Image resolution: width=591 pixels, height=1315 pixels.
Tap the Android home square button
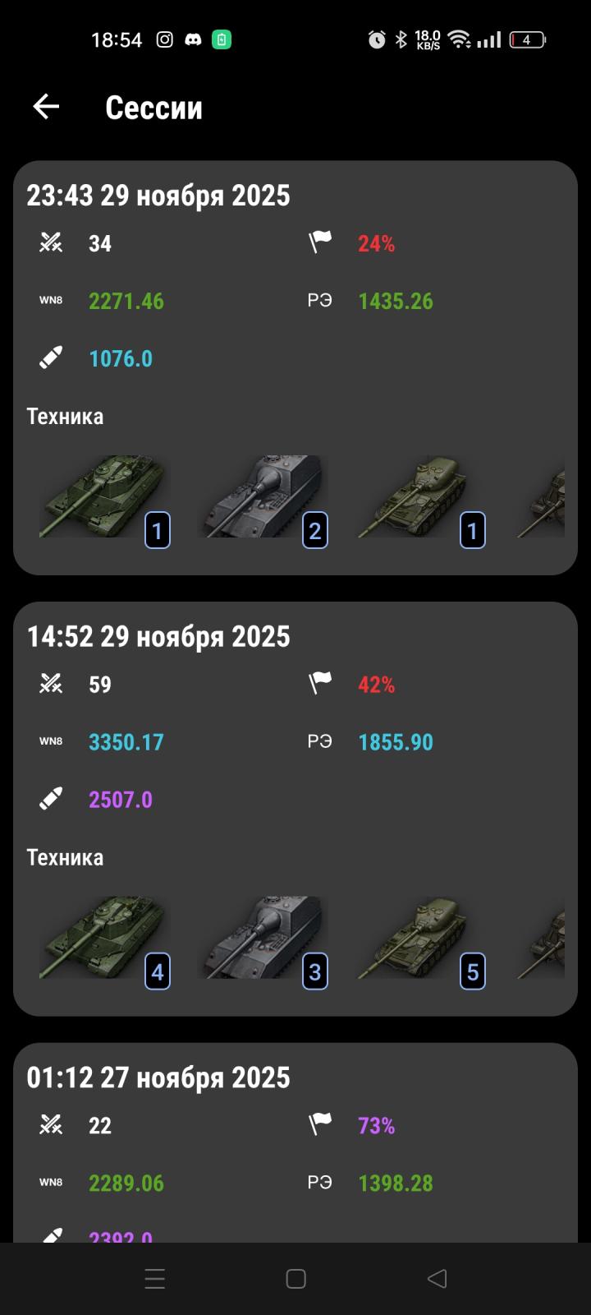[295, 1278]
